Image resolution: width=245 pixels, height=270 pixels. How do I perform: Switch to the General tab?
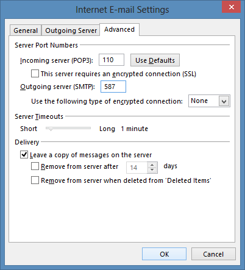coord(26,30)
